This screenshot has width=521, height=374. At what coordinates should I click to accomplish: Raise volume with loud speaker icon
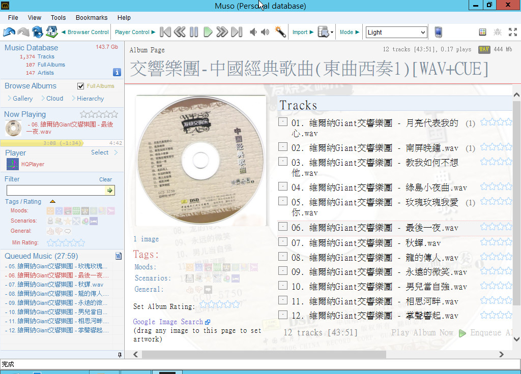click(x=265, y=32)
